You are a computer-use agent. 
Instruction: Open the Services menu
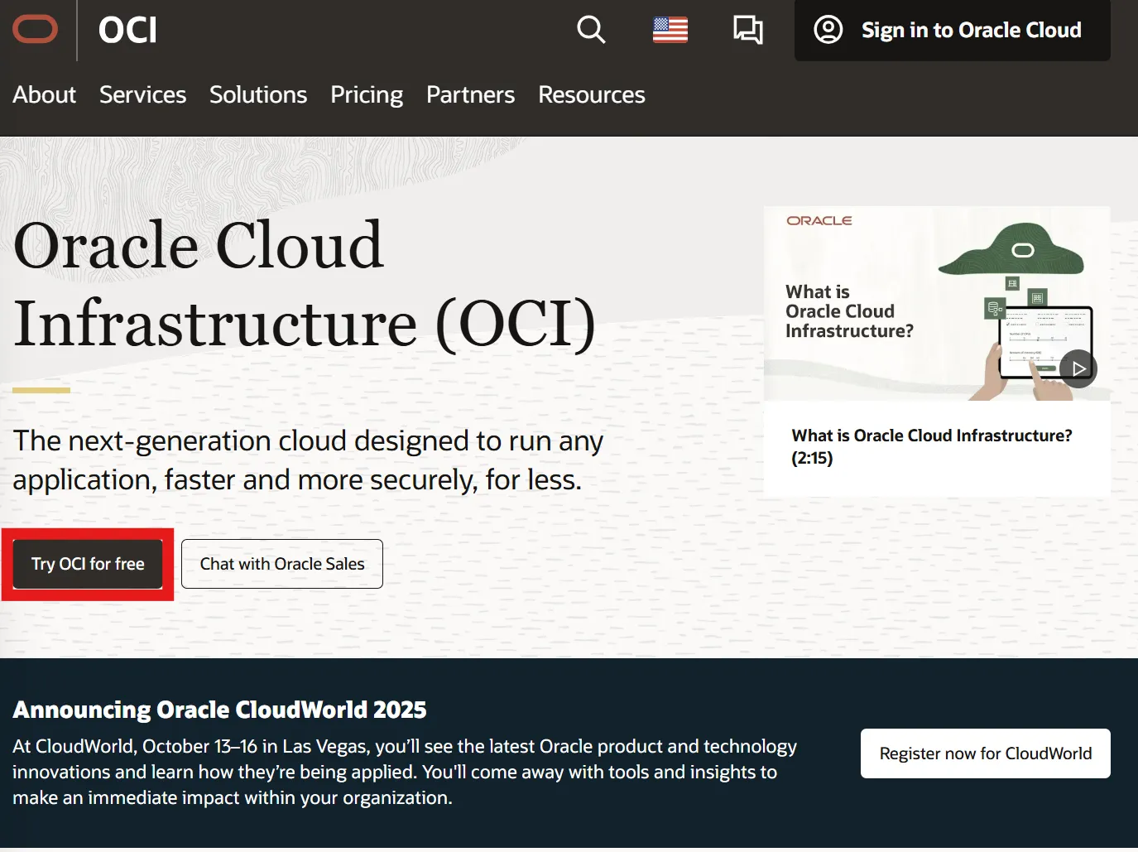tap(142, 94)
